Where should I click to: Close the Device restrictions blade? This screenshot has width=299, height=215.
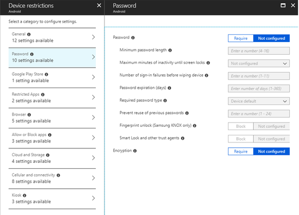(99, 5)
